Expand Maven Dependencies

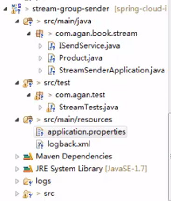click(17, 157)
